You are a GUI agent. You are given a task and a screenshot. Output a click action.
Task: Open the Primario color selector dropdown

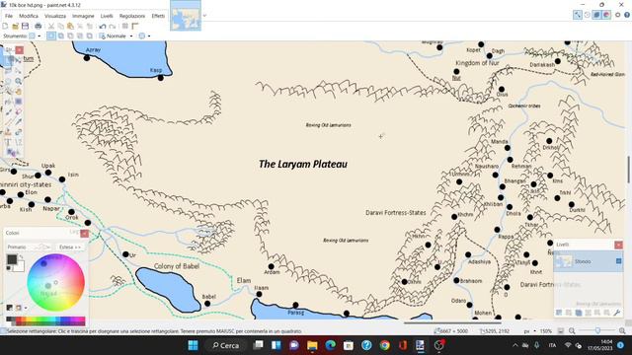click(29, 247)
